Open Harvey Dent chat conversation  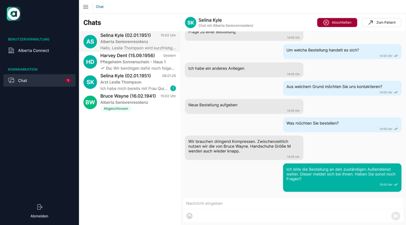130,62
